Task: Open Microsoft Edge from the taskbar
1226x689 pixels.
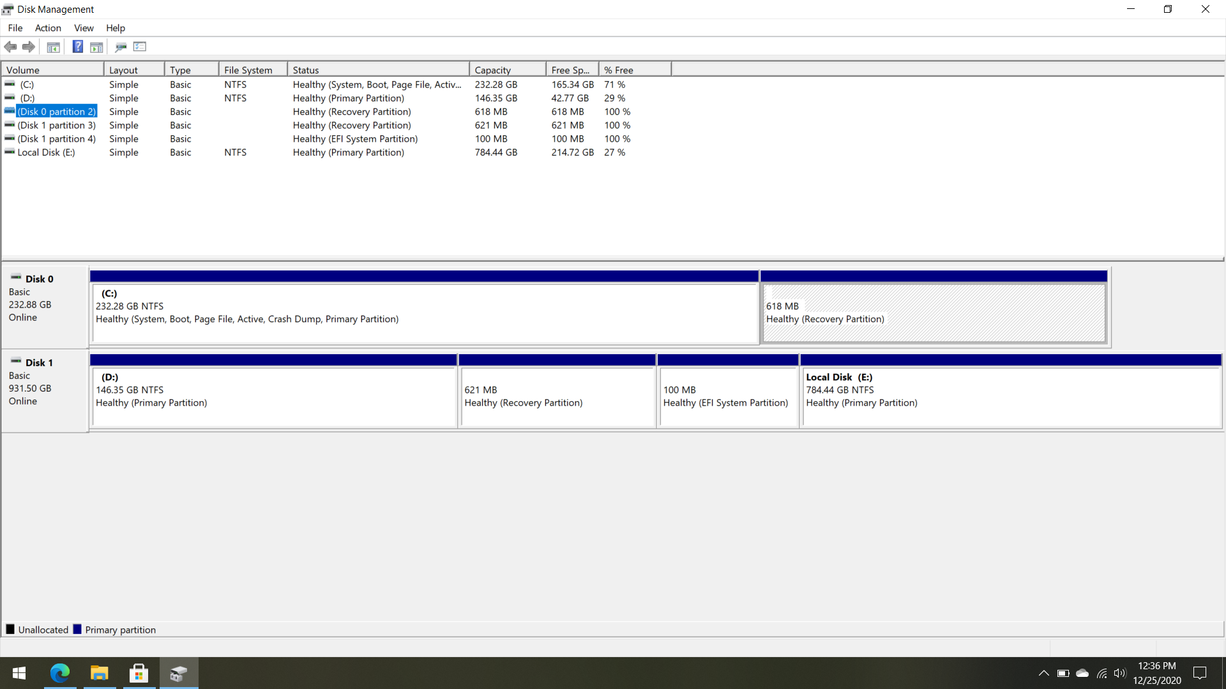Action: (59, 673)
